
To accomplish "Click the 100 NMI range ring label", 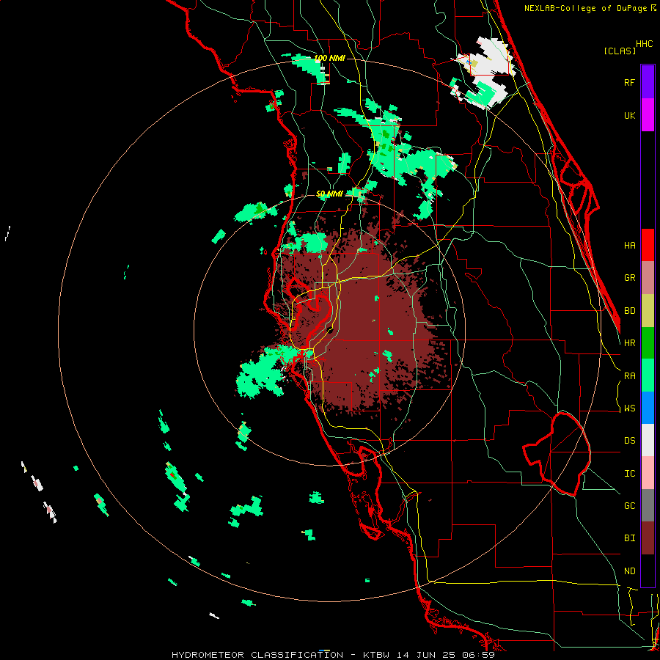I will pos(329,58).
